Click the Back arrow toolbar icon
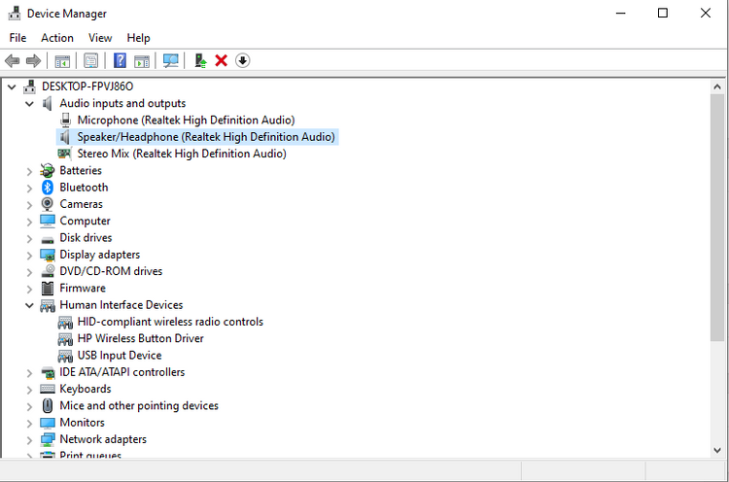The height and width of the screenshot is (482, 729). (x=12, y=60)
